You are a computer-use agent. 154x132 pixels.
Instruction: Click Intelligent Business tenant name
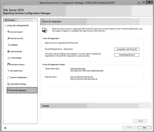click(x=78, y=69)
